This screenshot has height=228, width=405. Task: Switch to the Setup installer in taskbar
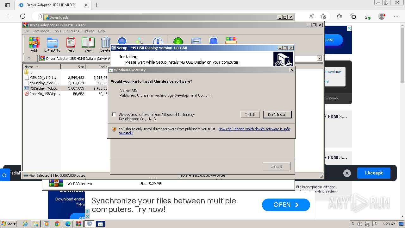pos(89,224)
